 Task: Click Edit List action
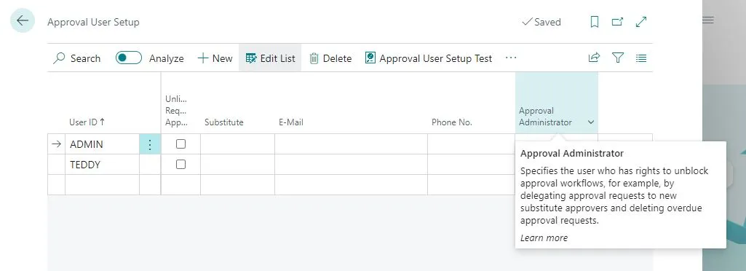[270, 58]
